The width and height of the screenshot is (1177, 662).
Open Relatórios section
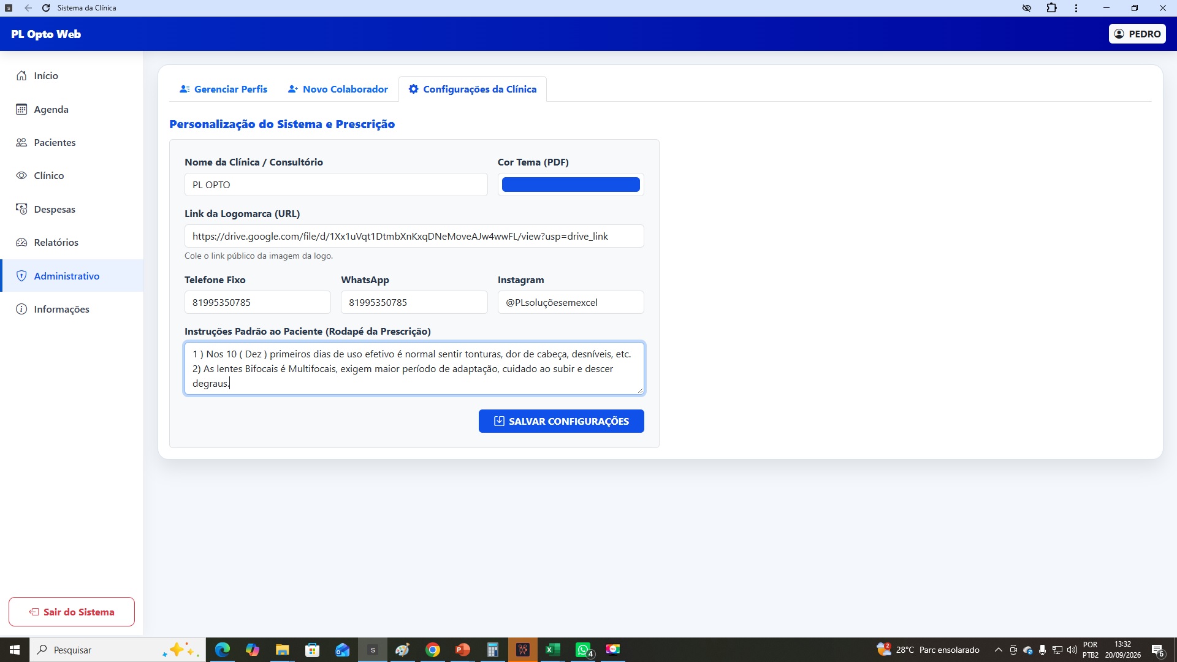coord(72,242)
